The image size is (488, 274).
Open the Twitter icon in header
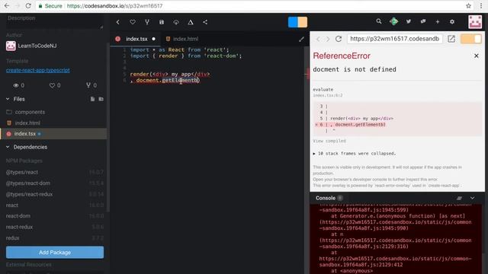click(x=409, y=21)
